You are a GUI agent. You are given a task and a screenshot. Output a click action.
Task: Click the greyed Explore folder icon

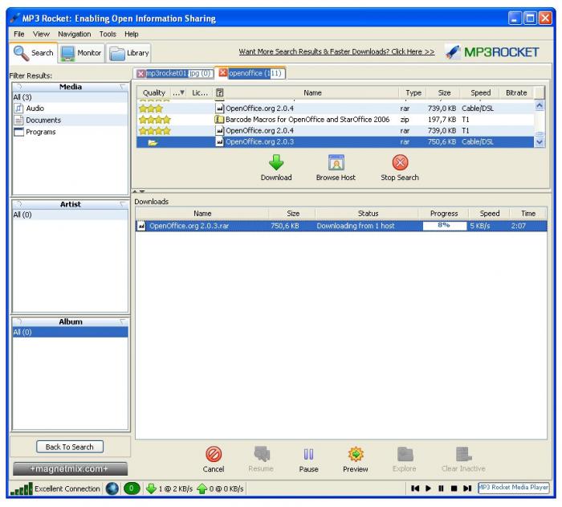405,454
